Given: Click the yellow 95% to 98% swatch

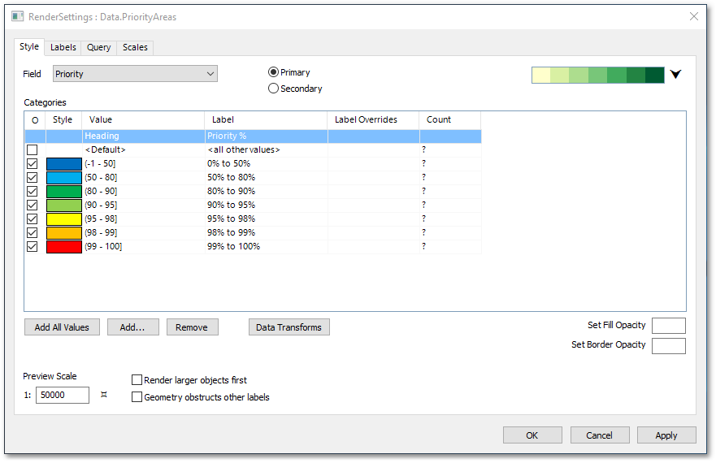Looking at the screenshot, I should (x=64, y=219).
